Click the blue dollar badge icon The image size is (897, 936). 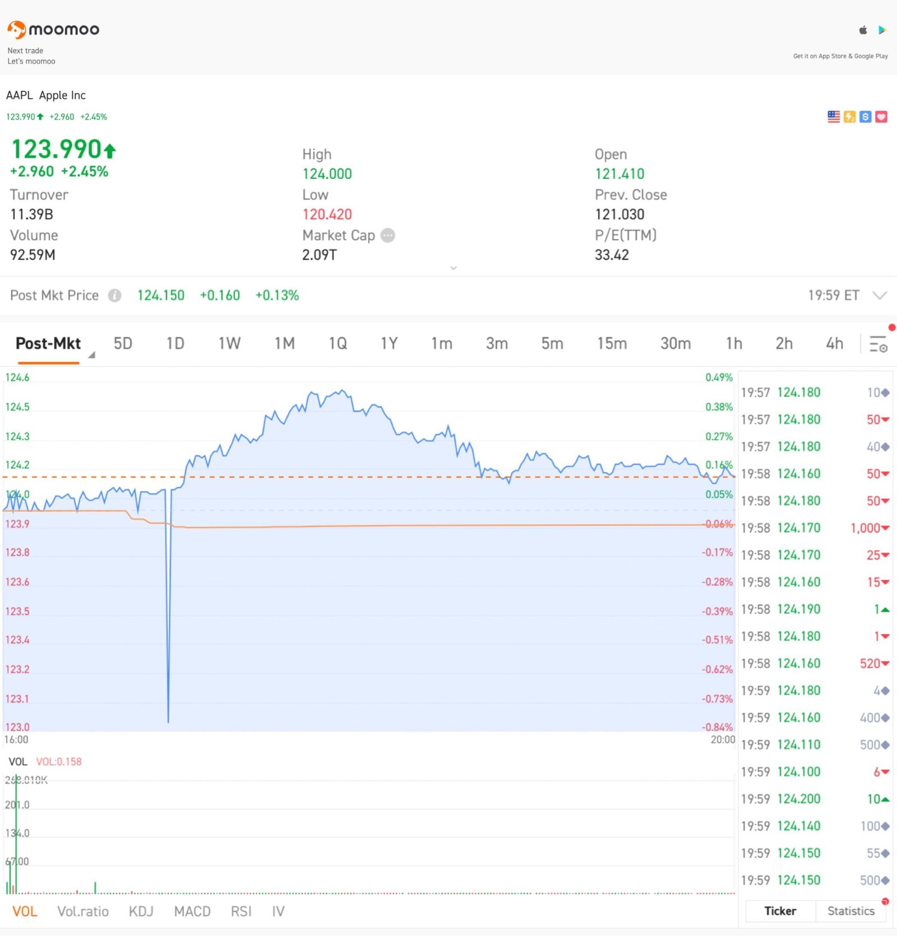[x=865, y=117]
